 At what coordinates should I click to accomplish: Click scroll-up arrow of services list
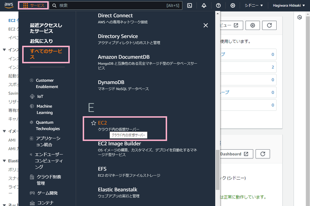pos(217,13)
